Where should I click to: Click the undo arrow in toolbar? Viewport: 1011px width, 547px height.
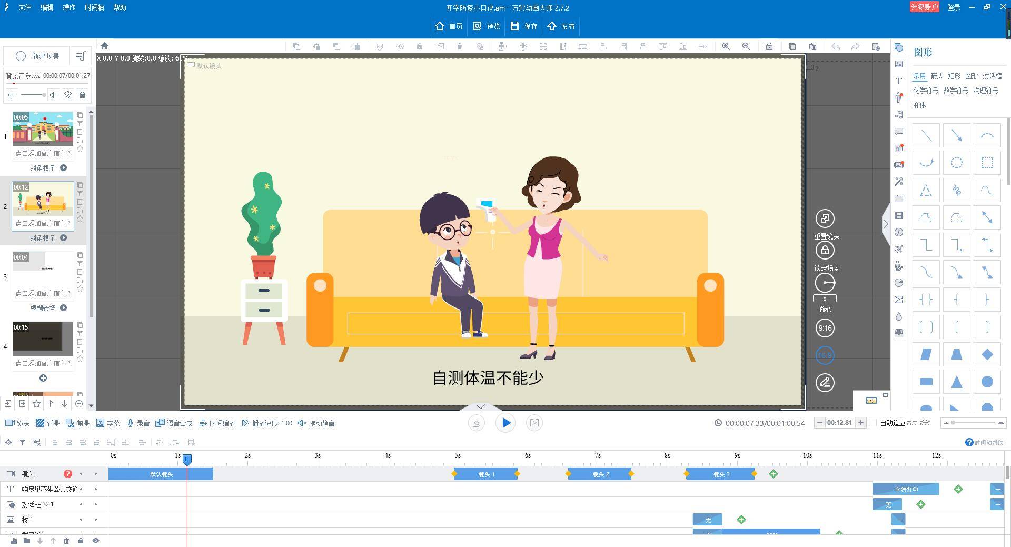point(836,46)
